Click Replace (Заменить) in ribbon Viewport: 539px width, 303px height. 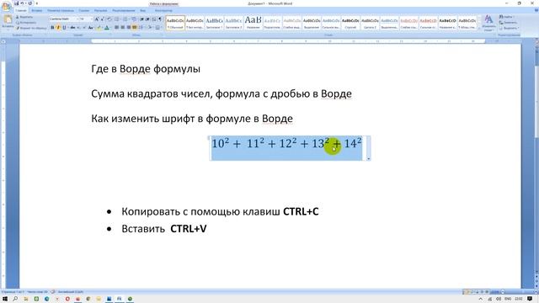508,23
